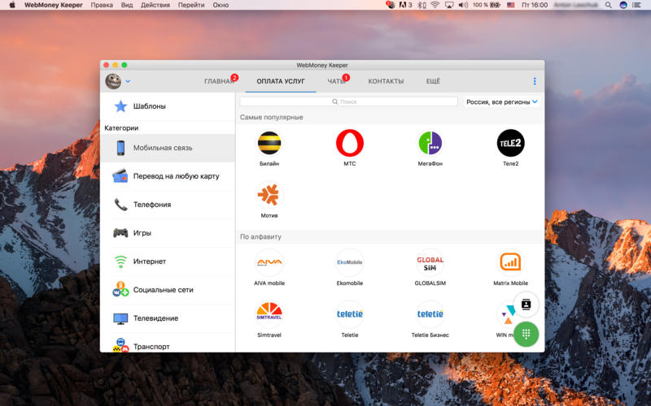This screenshot has height=406, width=651.
Task: Open the Окно menu
Action: 221,5
